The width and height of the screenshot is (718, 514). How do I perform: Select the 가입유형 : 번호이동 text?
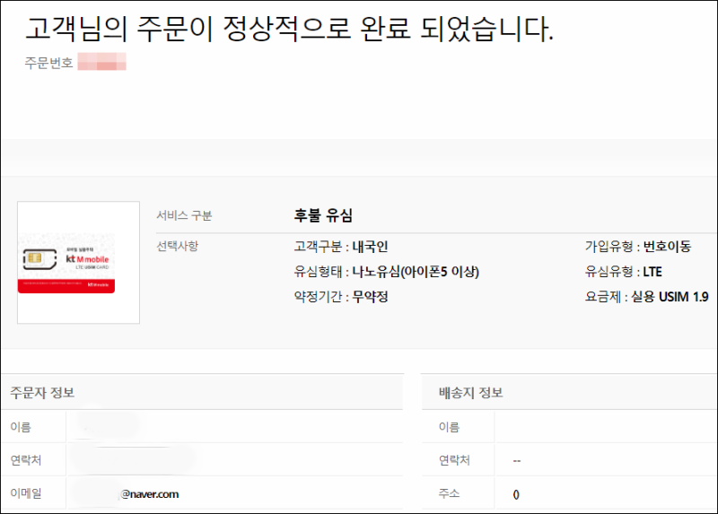click(x=638, y=247)
